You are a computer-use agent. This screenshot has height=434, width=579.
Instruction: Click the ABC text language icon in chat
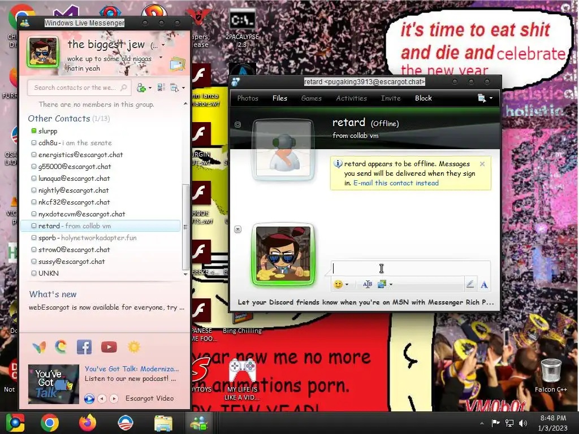point(368,284)
